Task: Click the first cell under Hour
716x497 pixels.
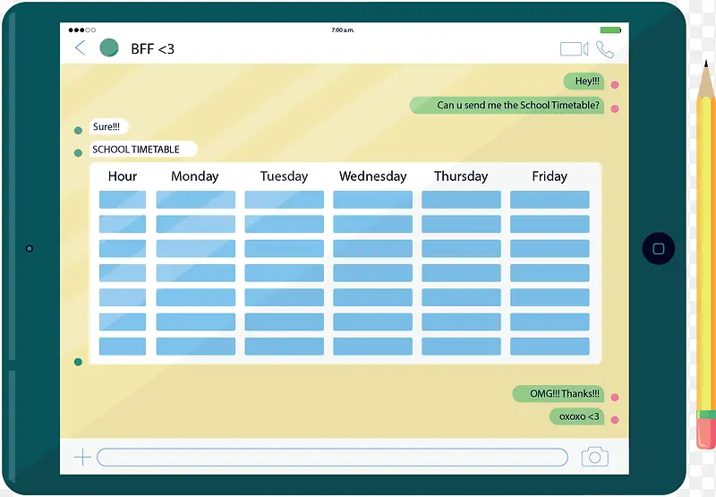Action: [123, 200]
